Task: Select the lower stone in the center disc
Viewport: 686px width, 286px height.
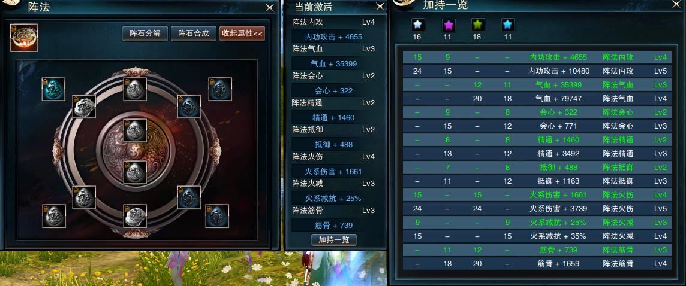Action: 135,172
